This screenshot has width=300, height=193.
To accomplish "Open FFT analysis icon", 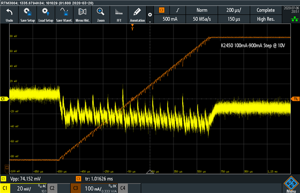I will [119, 15].
